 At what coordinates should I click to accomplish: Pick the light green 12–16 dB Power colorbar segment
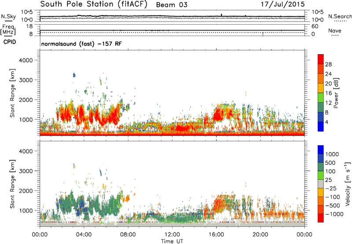tap(321, 98)
